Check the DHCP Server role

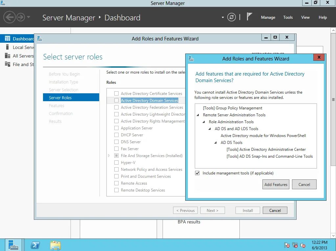(116, 135)
